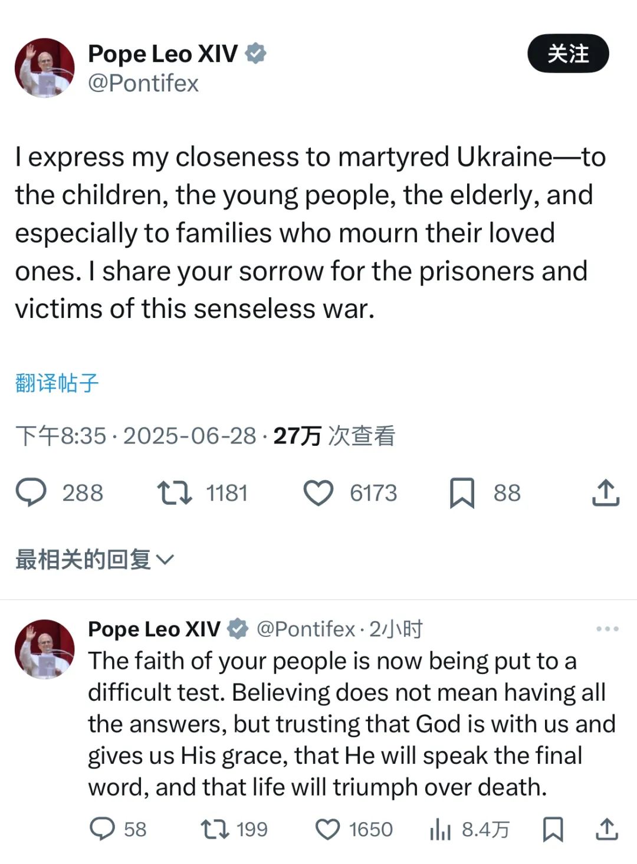
Task: View the 27万 次查看 count details
Action: coord(334,436)
